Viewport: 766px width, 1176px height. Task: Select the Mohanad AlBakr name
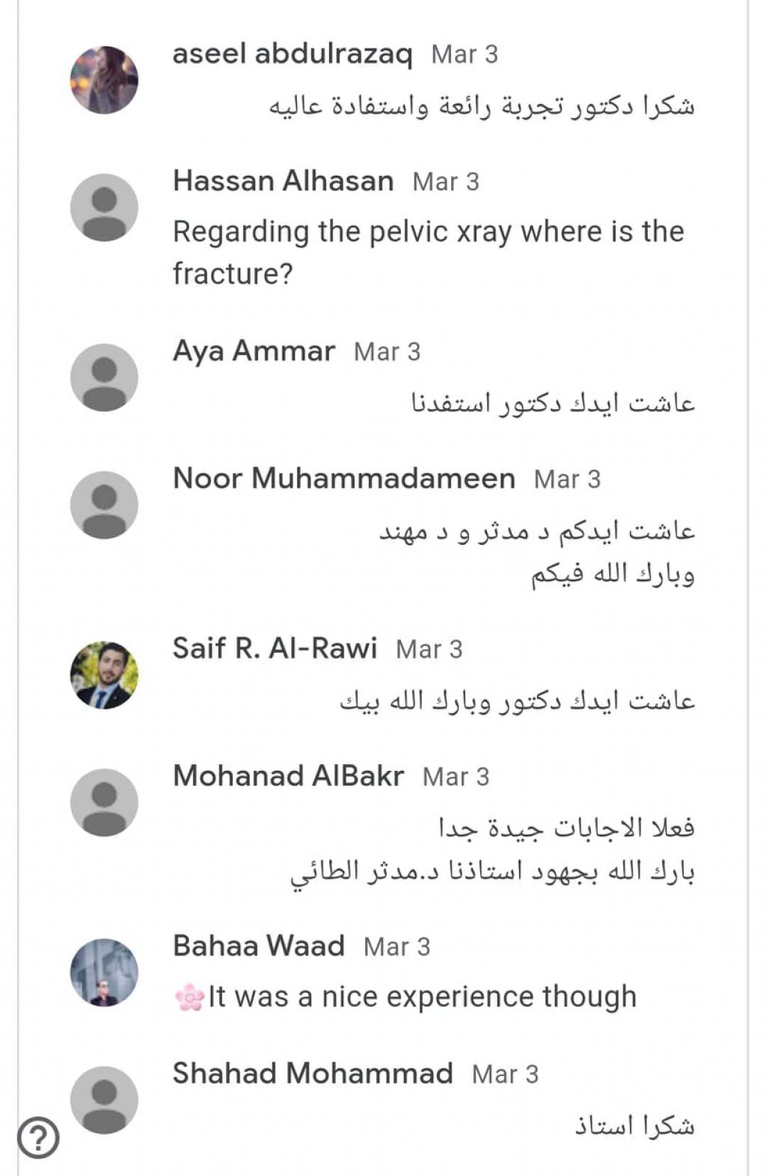pos(288,776)
